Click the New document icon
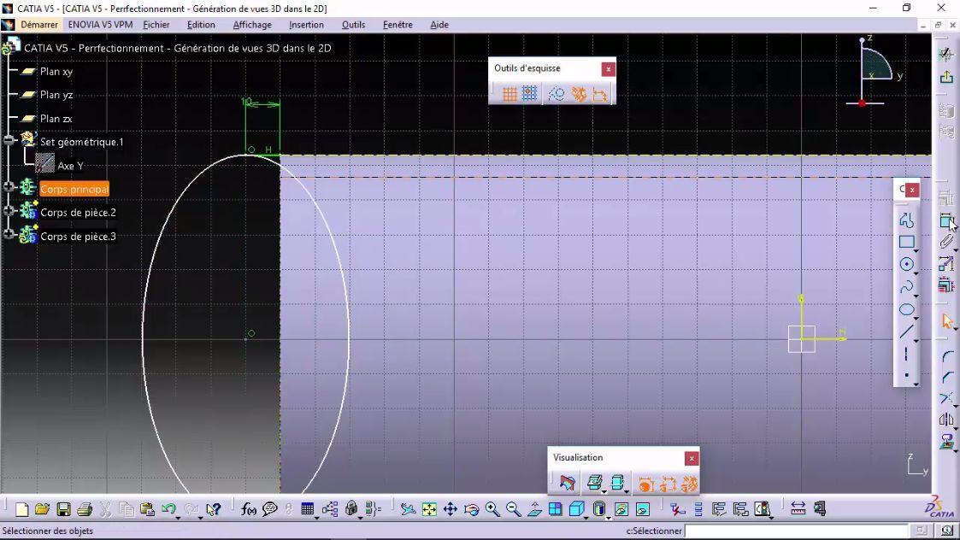The height and width of the screenshot is (540, 960). (x=22, y=509)
